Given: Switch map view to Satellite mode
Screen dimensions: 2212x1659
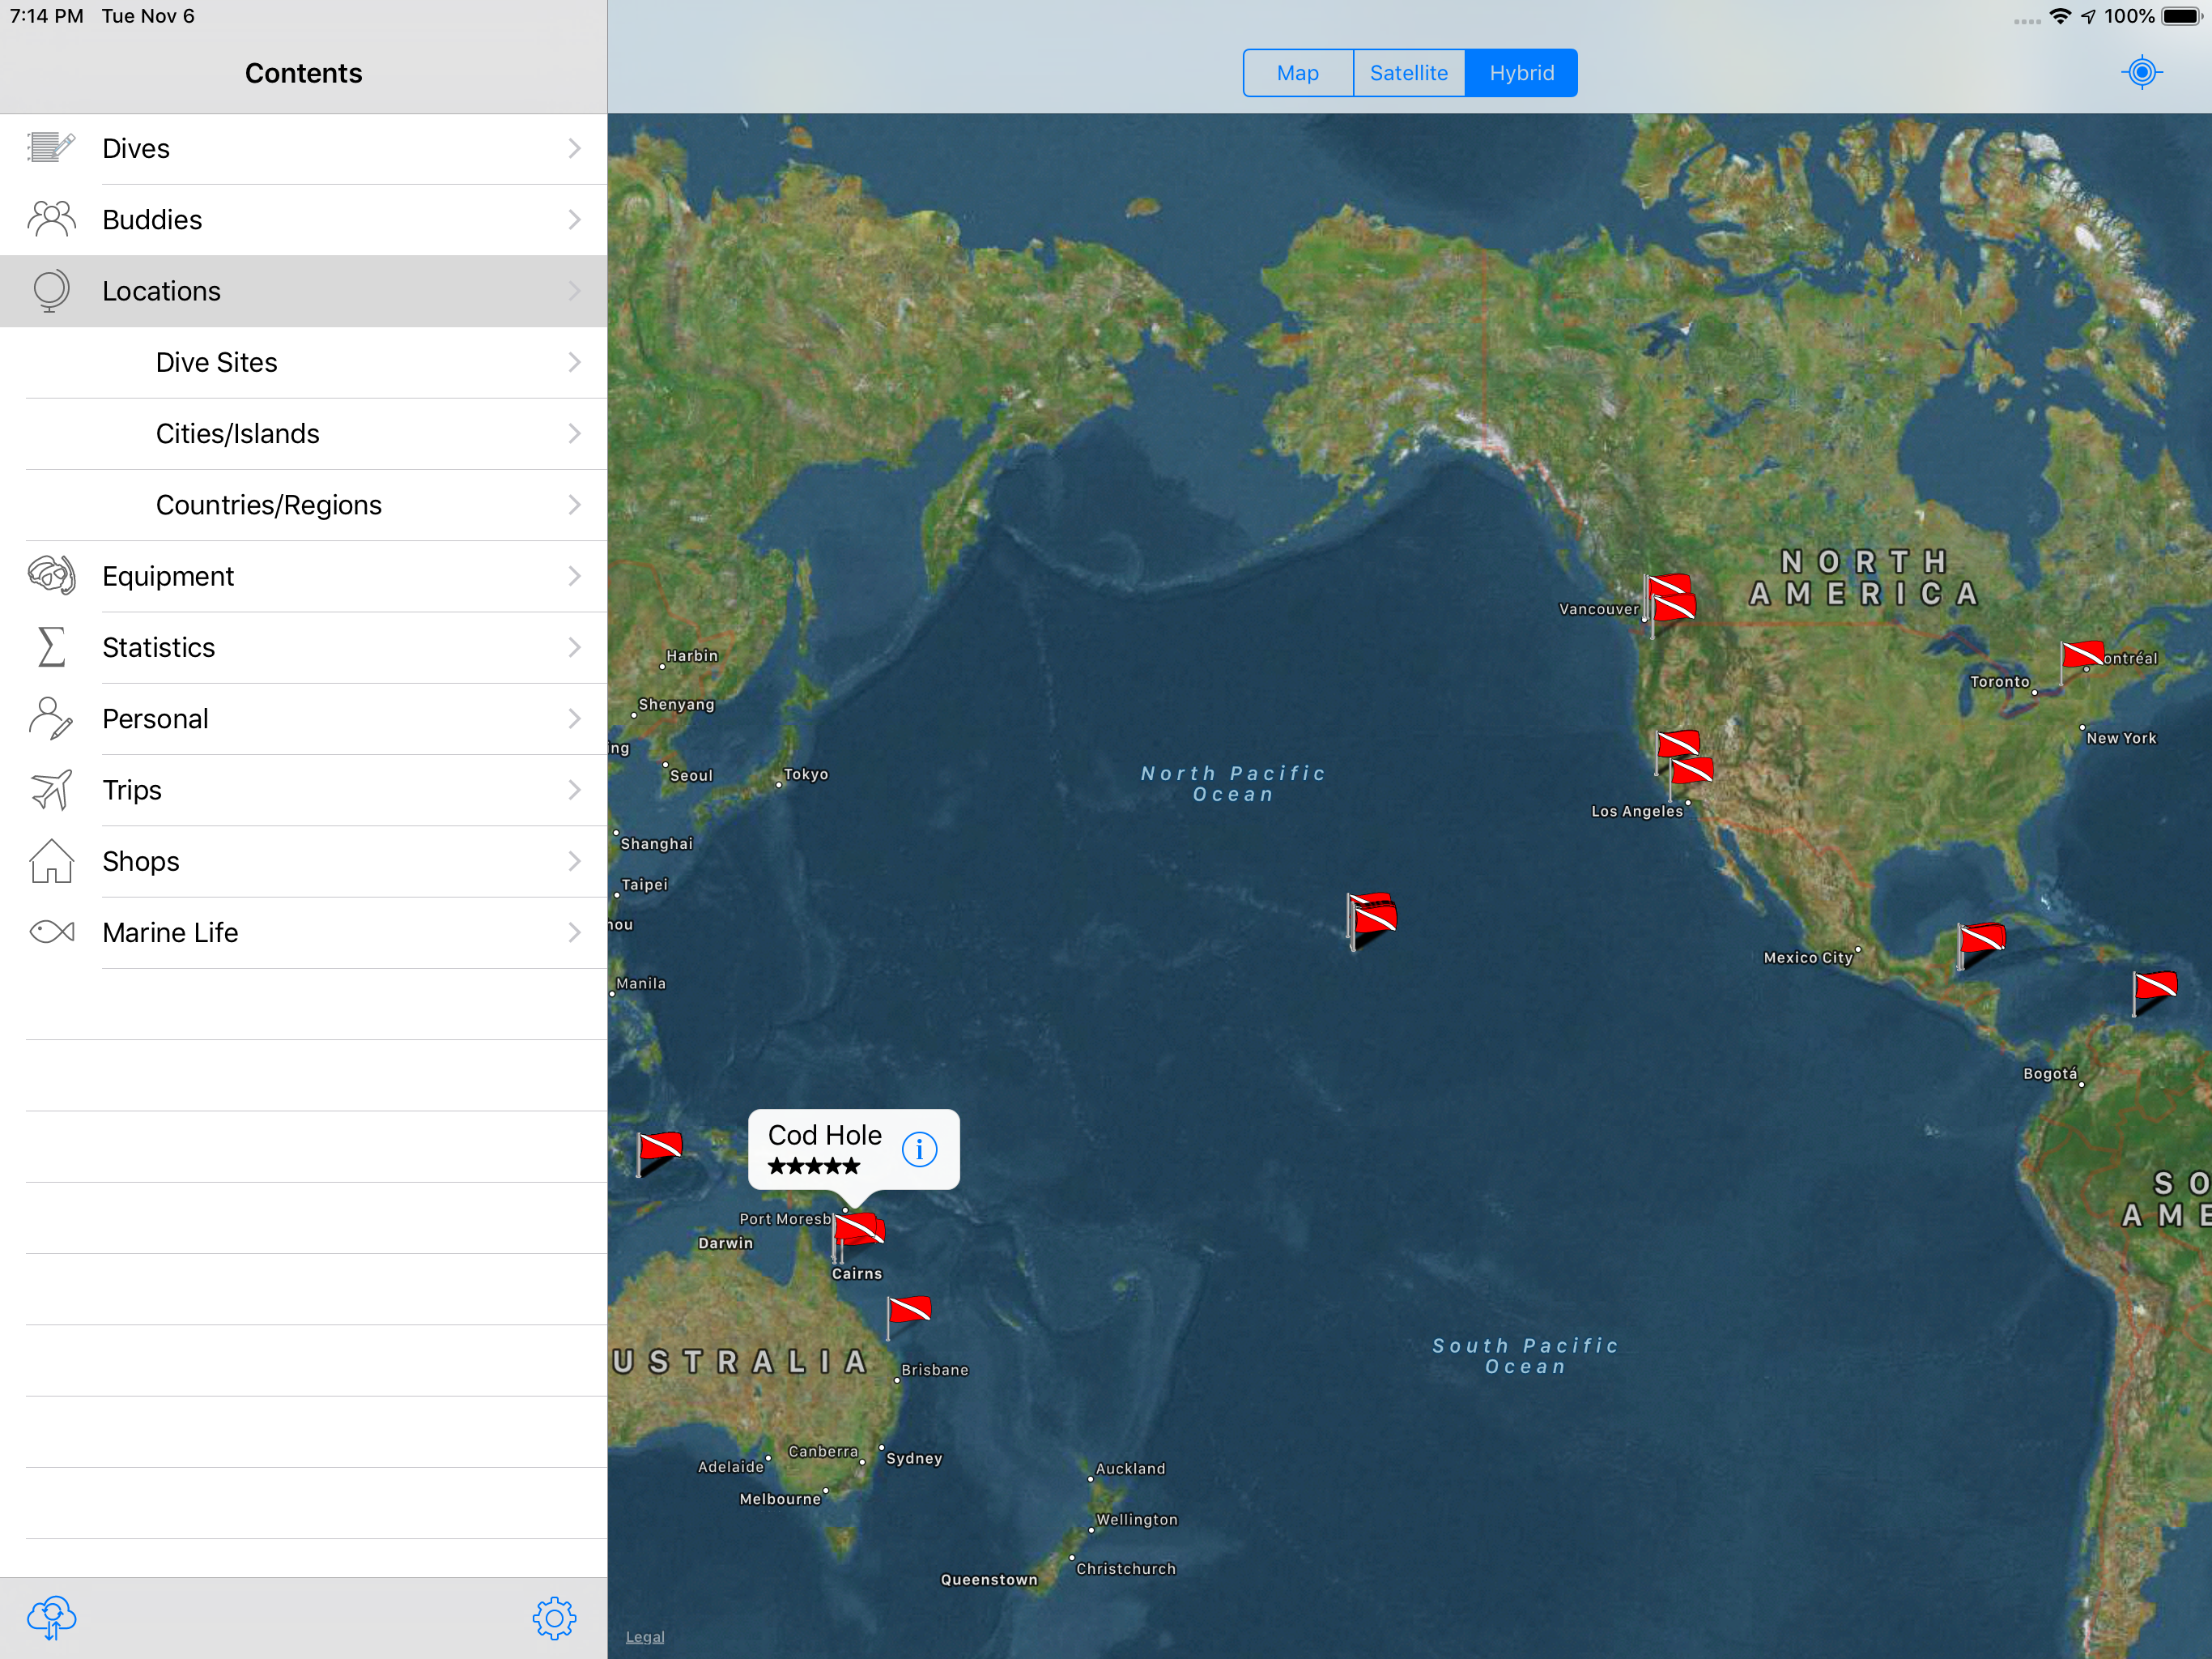Looking at the screenshot, I should coord(1408,73).
